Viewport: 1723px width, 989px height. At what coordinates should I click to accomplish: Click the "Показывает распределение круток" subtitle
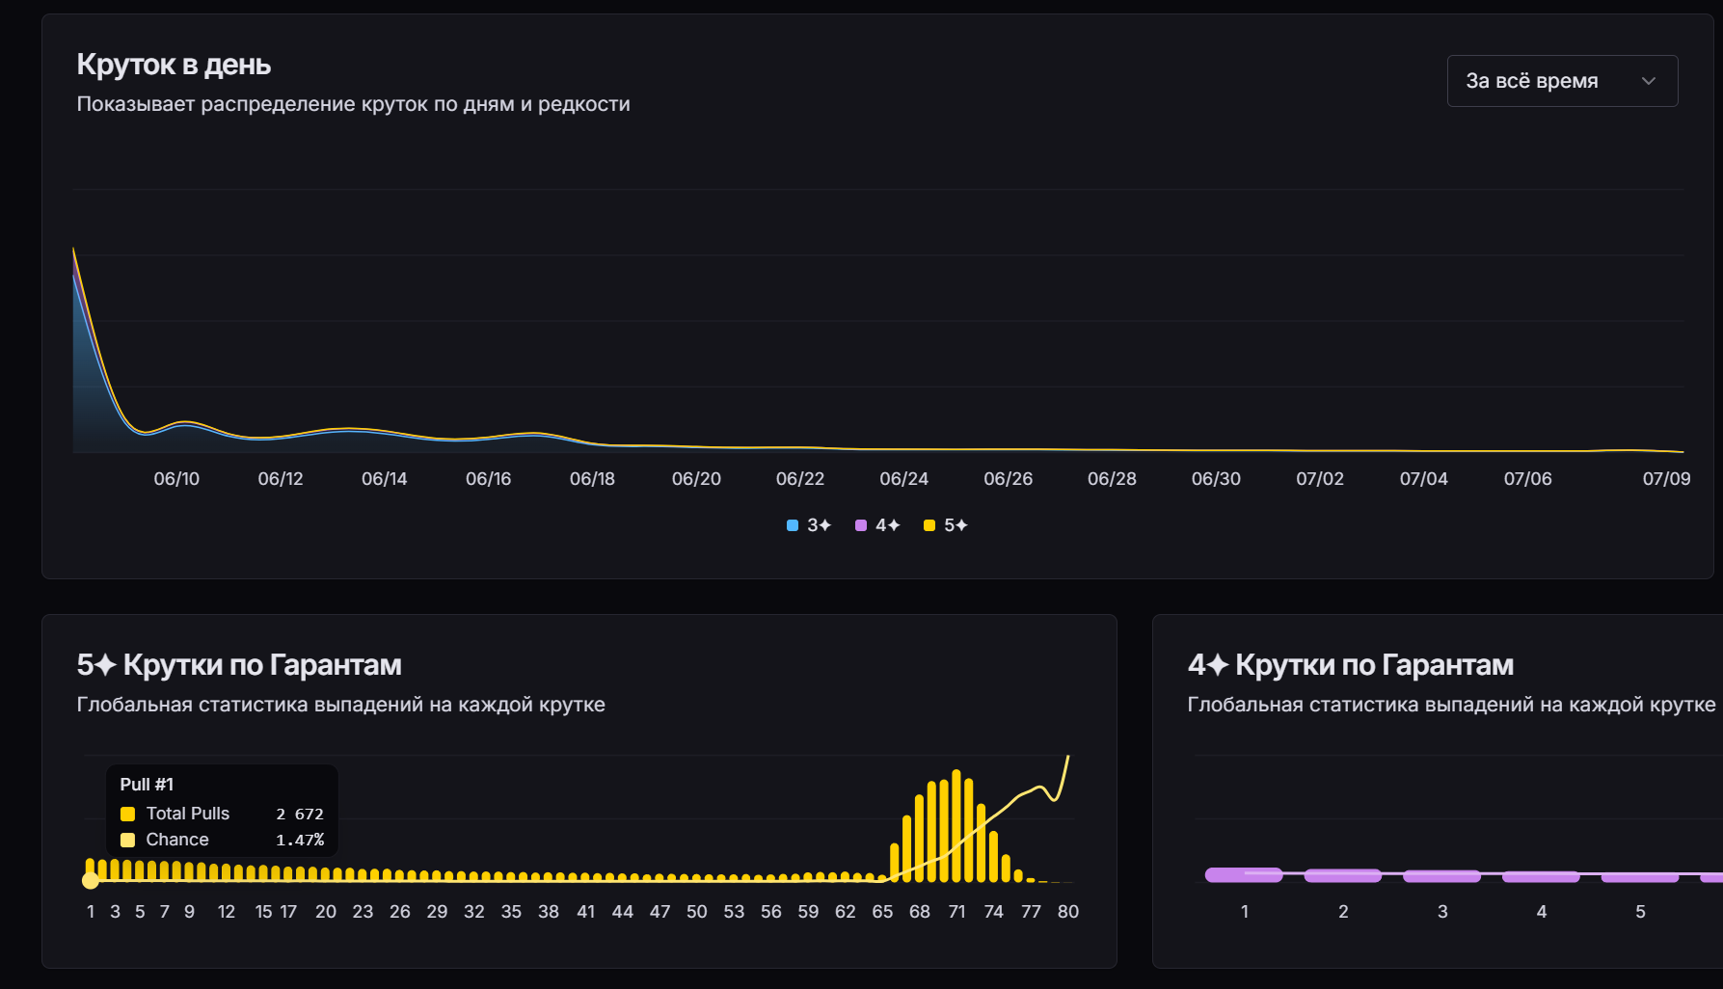coord(353,104)
